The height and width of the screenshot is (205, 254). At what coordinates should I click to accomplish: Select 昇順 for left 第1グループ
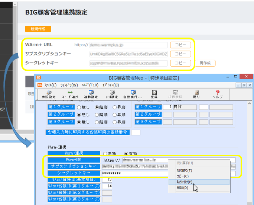(114, 107)
